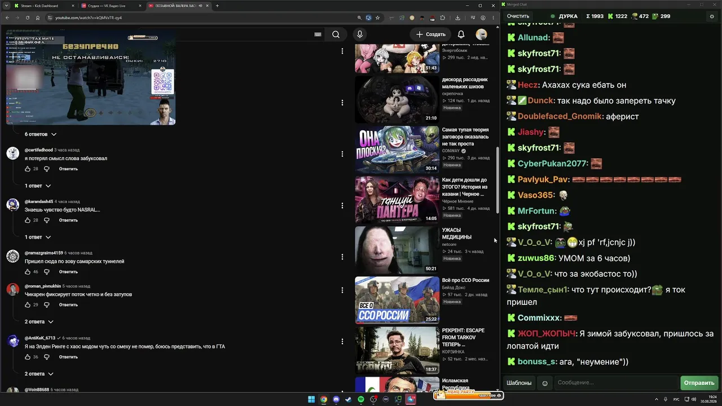This screenshot has width=722, height=406.
Task: Switch to the Студия — VK Видео Live tab
Action: 111,6
